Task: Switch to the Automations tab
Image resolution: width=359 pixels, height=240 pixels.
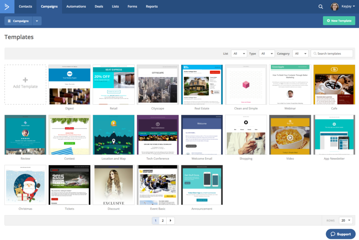Action: pyautogui.click(x=76, y=6)
